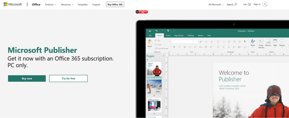Click the Align Right paragraph icon

click(x=229, y=47)
